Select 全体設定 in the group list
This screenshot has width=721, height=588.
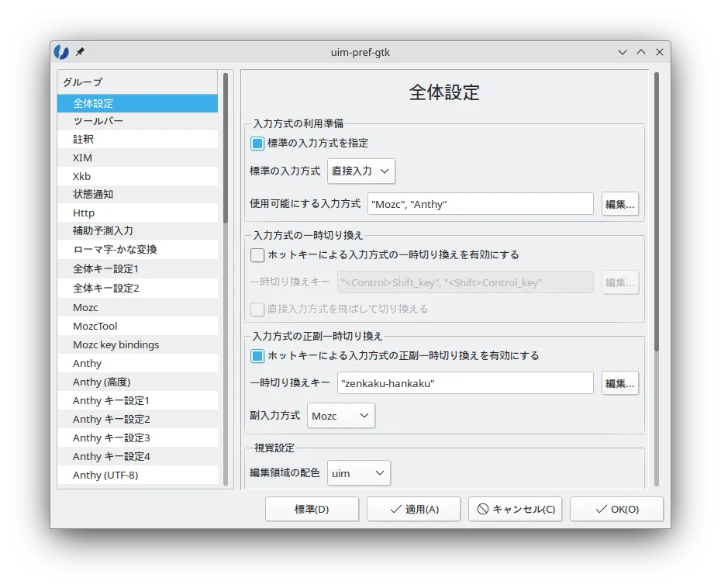pos(137,103)
